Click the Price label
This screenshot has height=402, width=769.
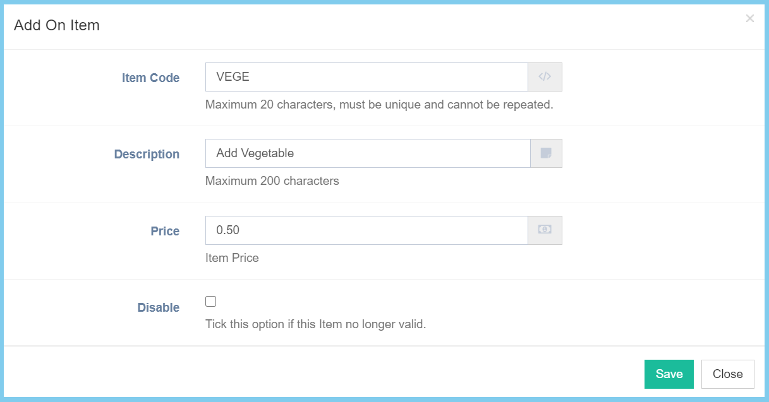165,232
